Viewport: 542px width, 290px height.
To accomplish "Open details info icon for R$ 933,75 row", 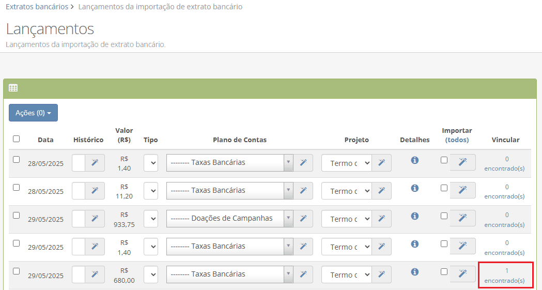I will coord(415,216).
